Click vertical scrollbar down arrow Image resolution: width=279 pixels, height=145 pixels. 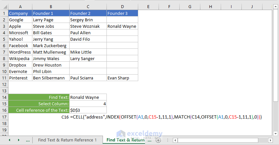coord(275,133)
